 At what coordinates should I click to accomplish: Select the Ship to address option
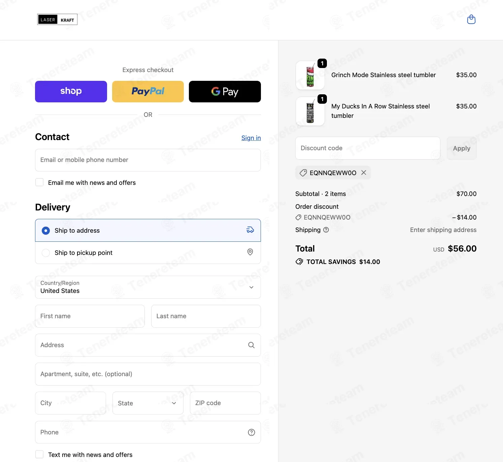(46, 231)
